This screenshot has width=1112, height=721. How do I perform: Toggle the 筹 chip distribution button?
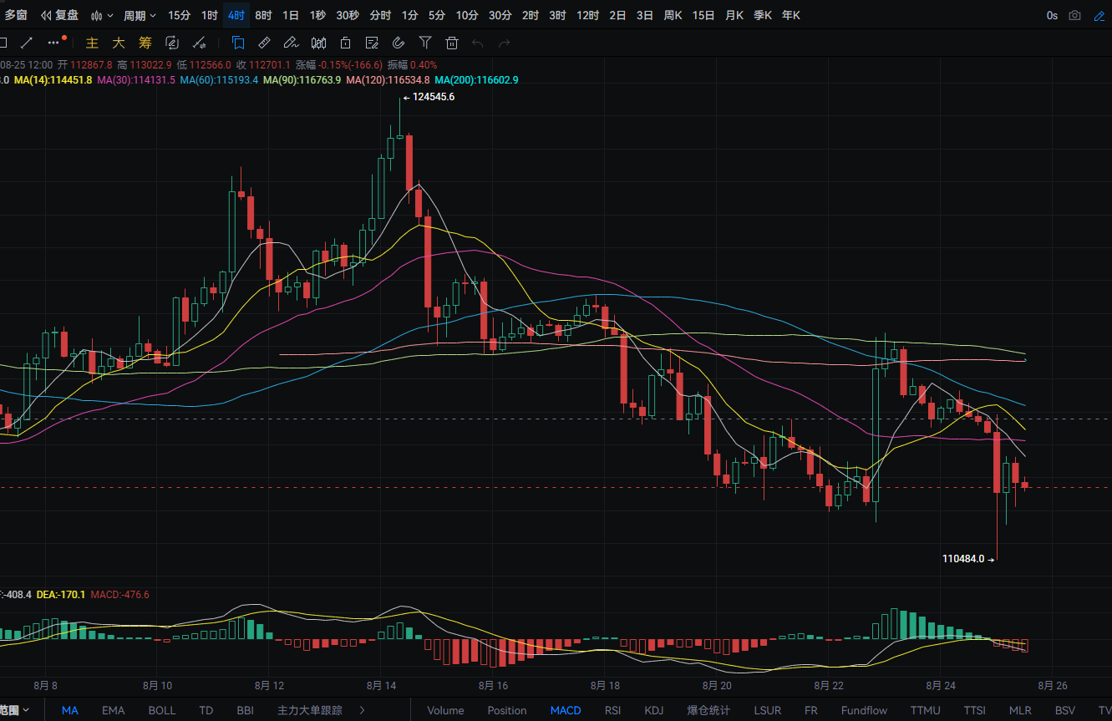pyautogui.click(x=145, y=43)
